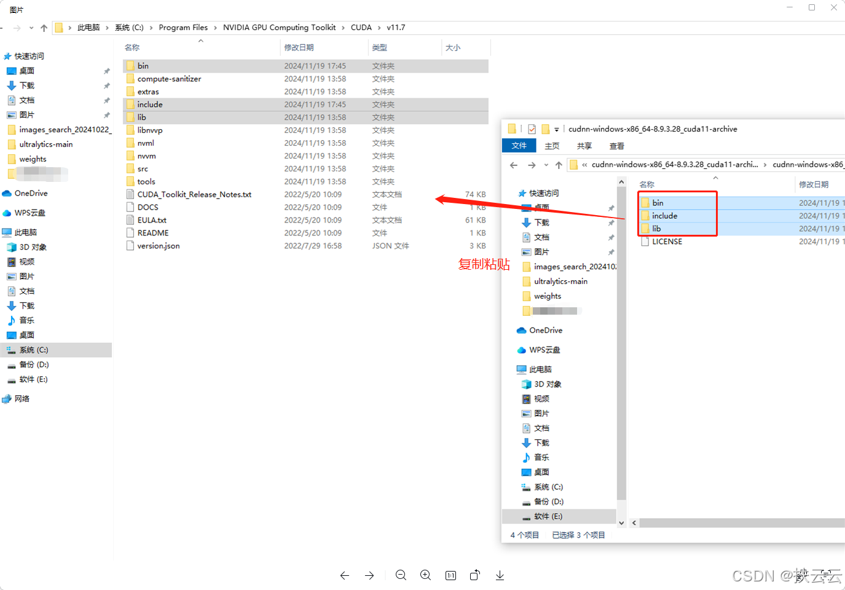Open quick access toolbar dropdown in cudnn title bar
Viewport: 845px width, 590px height.
557,129
